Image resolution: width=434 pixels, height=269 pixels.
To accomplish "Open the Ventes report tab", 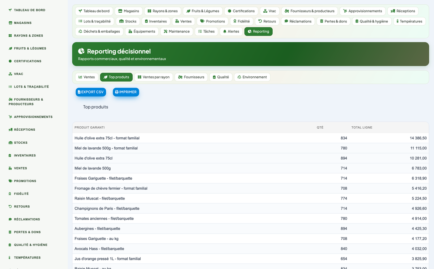I will [87, 77].
